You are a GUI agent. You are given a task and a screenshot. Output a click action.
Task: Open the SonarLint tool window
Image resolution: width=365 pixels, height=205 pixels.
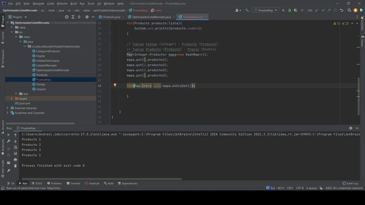(x=92, y=183)
